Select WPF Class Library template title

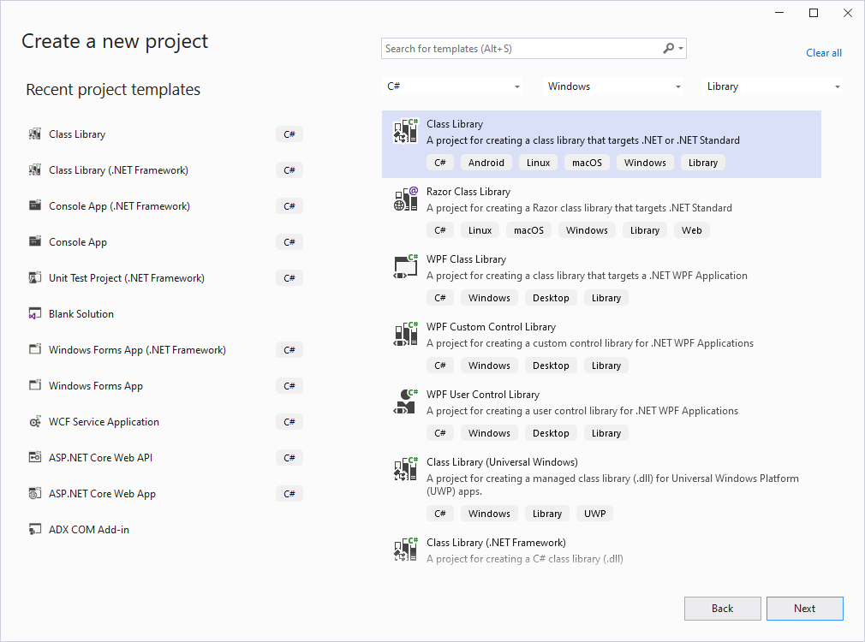(x=466, y=259)
